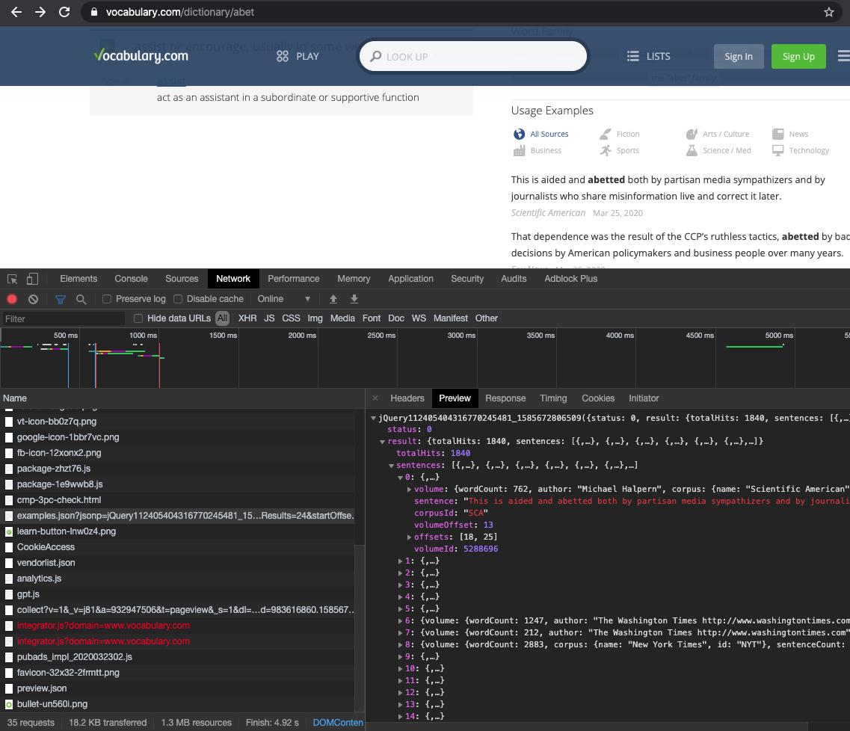Image resolution: width=850 pixels, height=731 pixels.
Task: Collapse the sentences array node
Action: 391,465
